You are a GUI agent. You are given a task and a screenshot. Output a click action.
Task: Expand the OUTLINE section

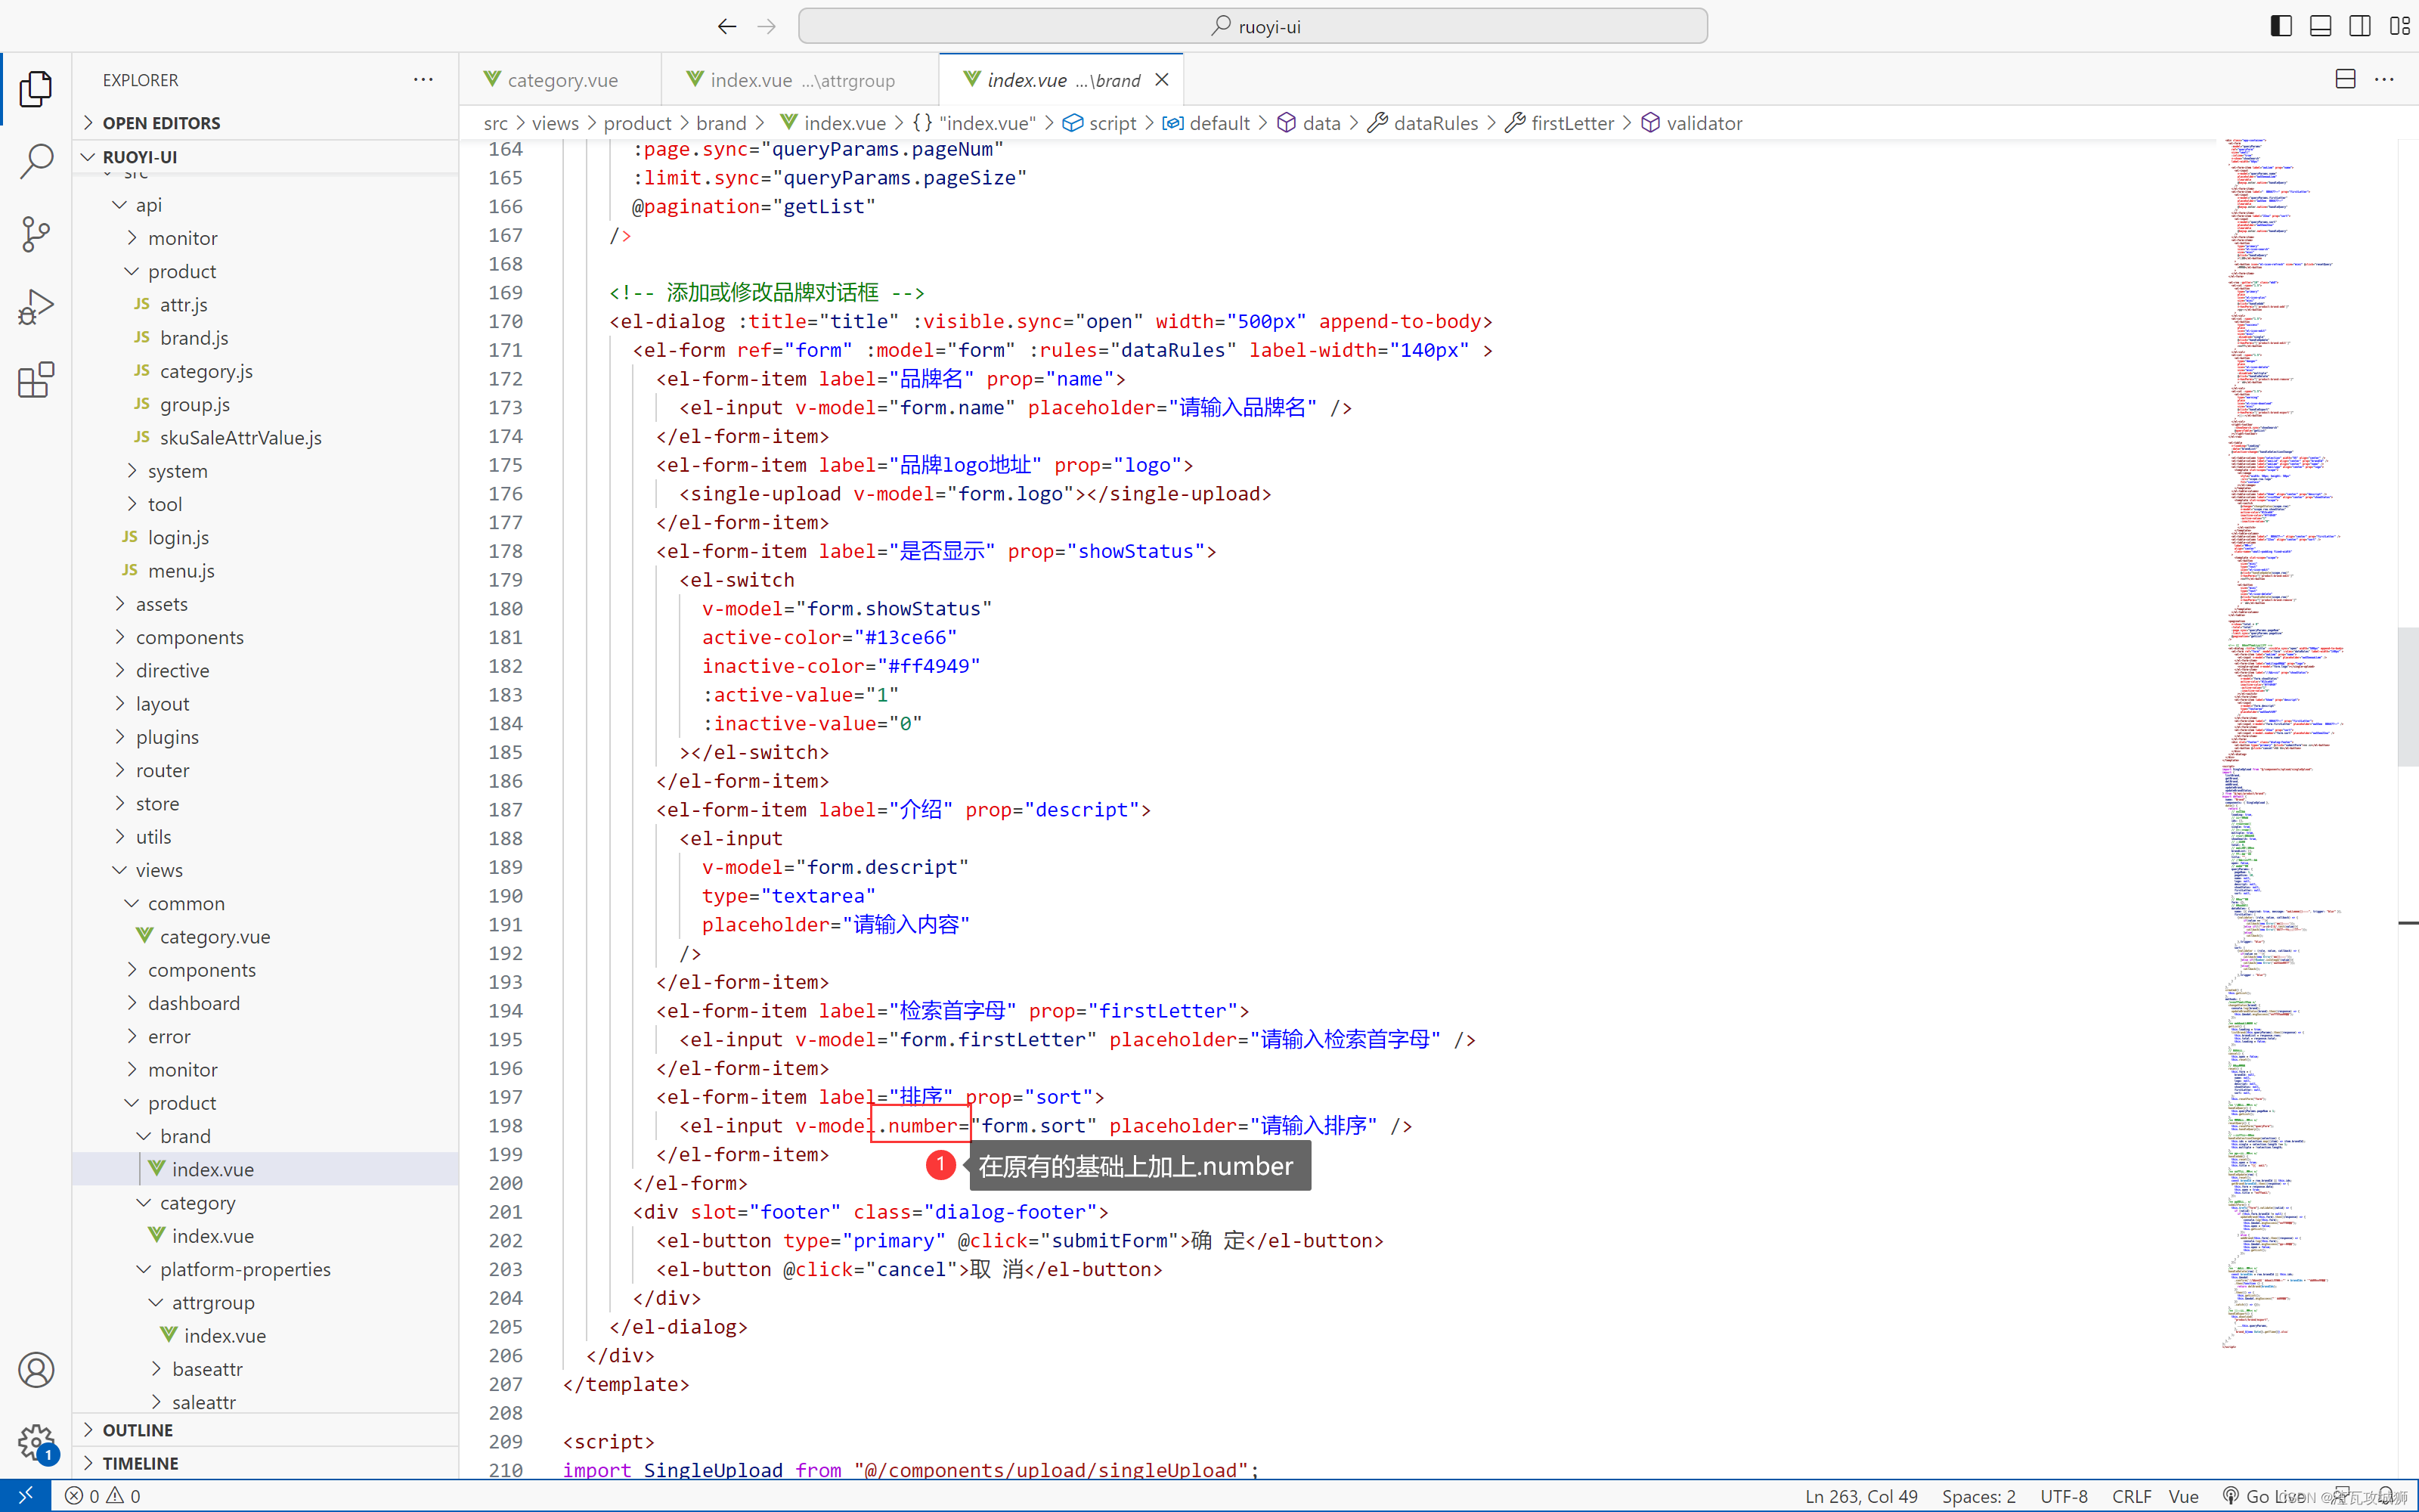point(138,1429)
